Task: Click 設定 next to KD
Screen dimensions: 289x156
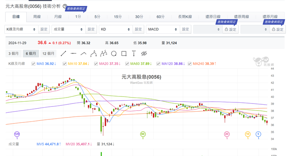Action: [x=139, y=29]
